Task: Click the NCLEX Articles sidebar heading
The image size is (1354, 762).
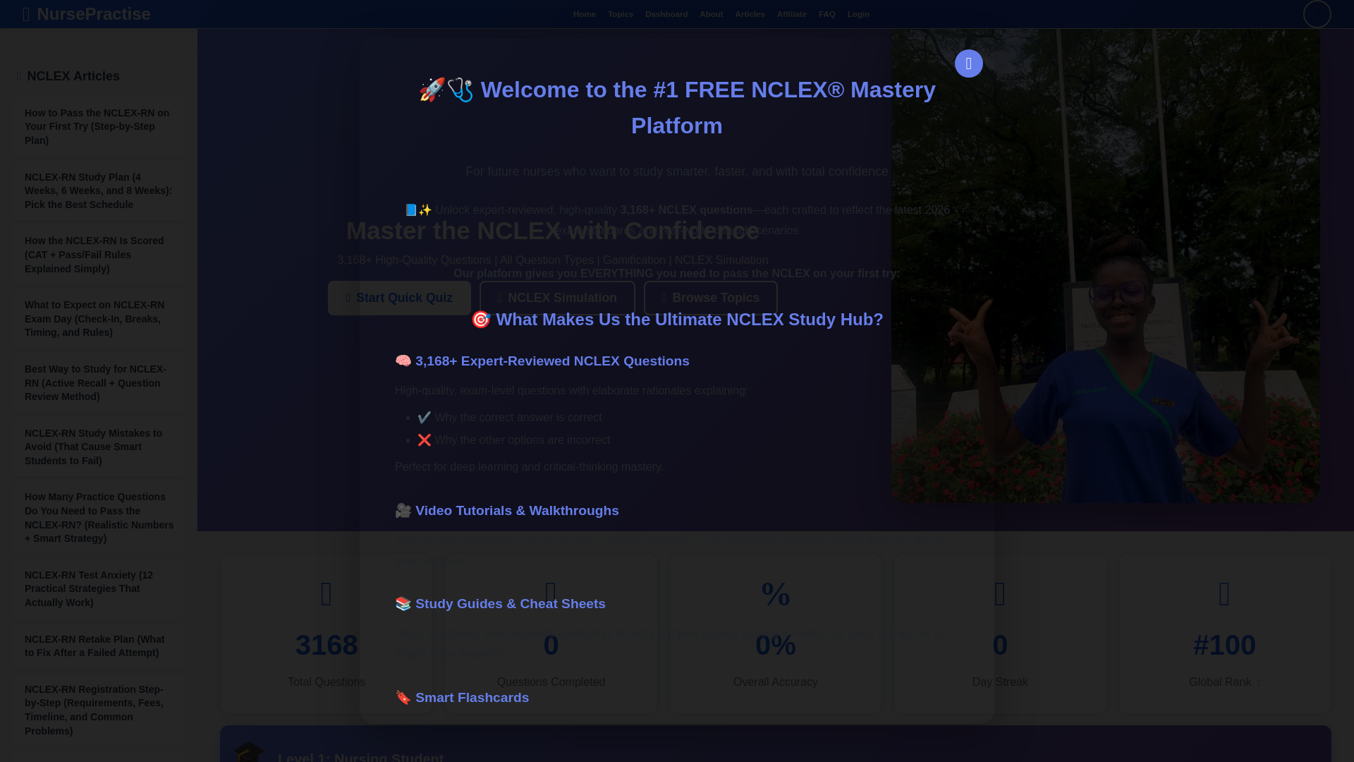Action: click(x=68, y=76)
